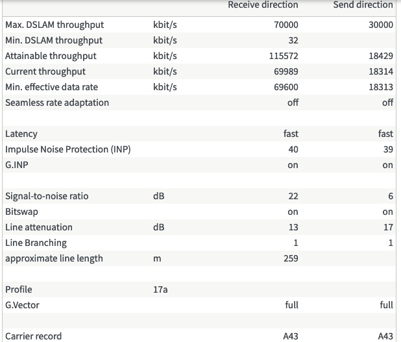The width and height of the screenshot is (401, 342).
Task: Click the Bitswap row label
Action: [x=22, y=212]
